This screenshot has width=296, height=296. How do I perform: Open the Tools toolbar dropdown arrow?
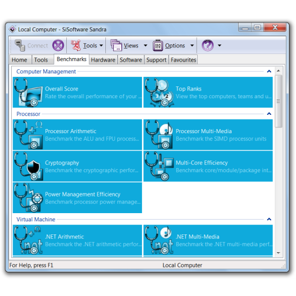[101, 46]
